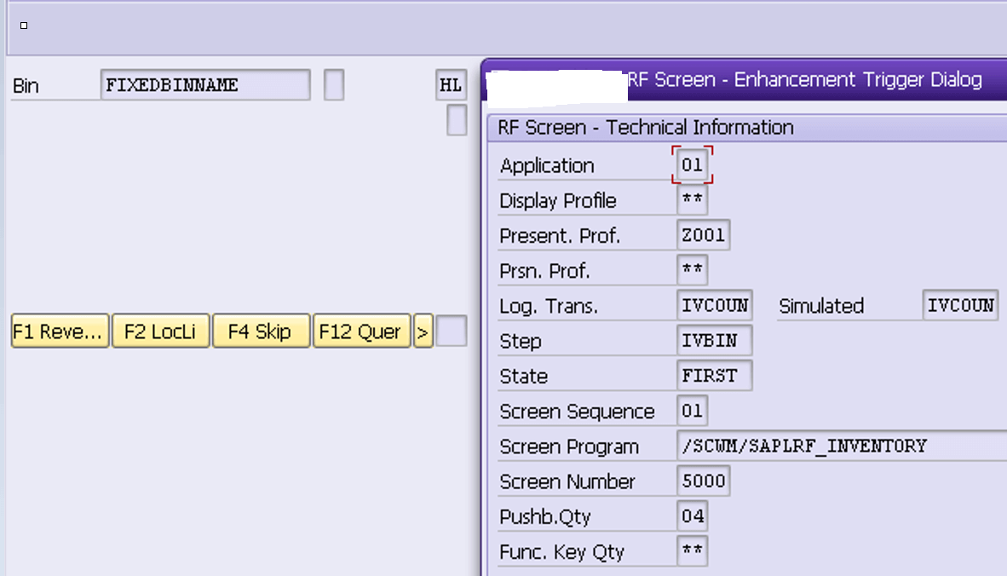Click the HL indicator field

(x=451, y=85)
